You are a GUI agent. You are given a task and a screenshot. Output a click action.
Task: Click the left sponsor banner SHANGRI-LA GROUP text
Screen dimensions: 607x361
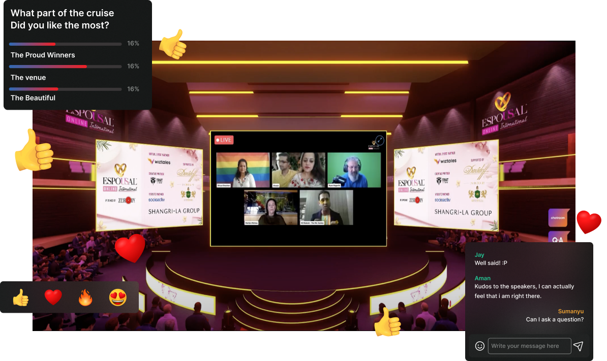click(174, 211)
